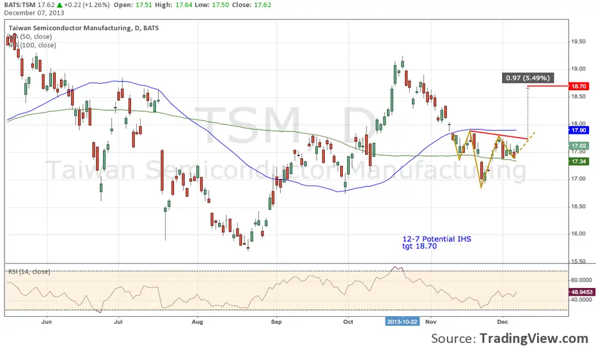Select the Taiwan Semiconductor Manufacturing, D, BATS title

pos(84,28)
